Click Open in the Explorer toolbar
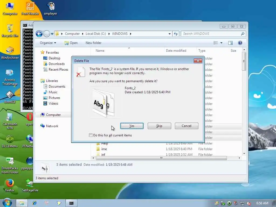This screenshot has width=276, height=207. 71,43
